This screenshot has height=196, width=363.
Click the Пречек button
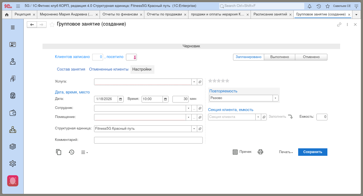point(242,152)
